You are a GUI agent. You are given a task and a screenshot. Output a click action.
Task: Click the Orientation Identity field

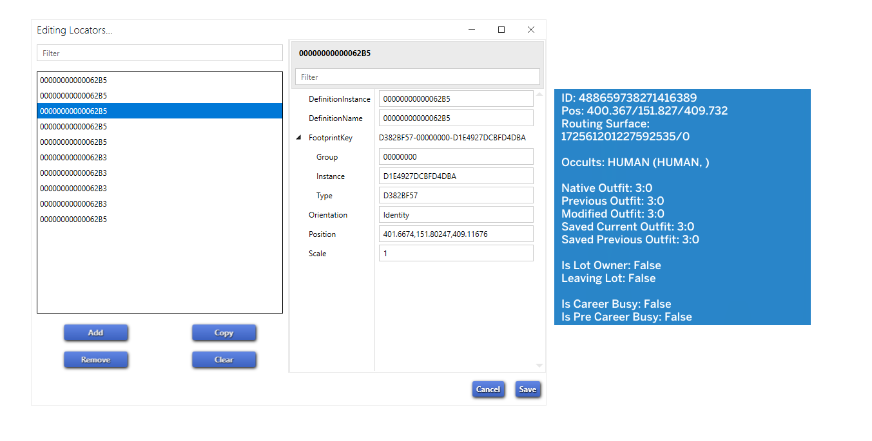click(456, 215)
